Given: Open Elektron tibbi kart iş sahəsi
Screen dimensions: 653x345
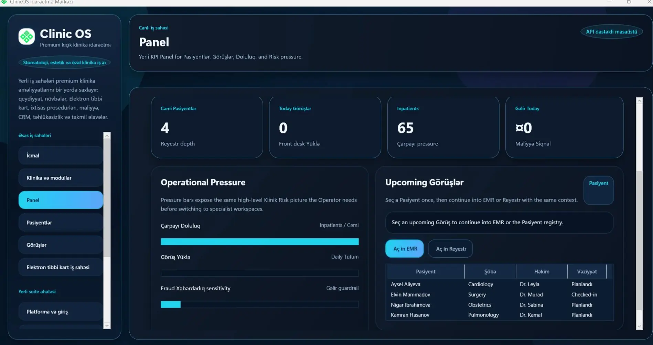Looking at the screenshot, I should coord(61,267).
